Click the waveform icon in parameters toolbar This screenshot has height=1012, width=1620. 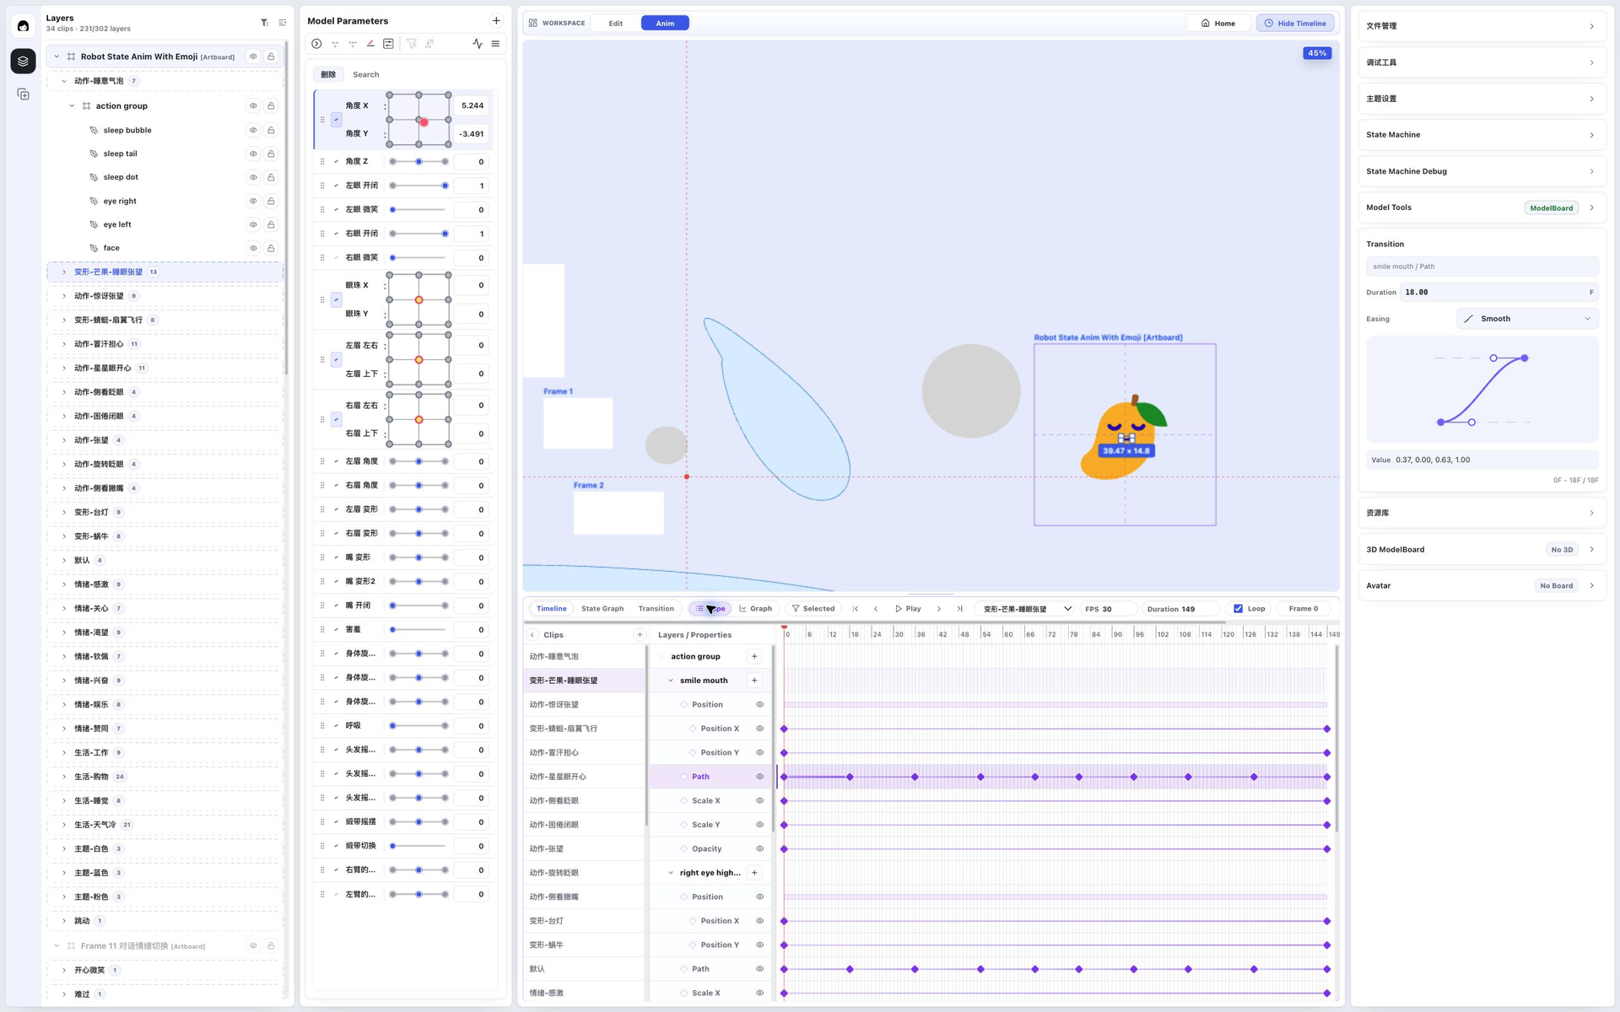point(478,44)
